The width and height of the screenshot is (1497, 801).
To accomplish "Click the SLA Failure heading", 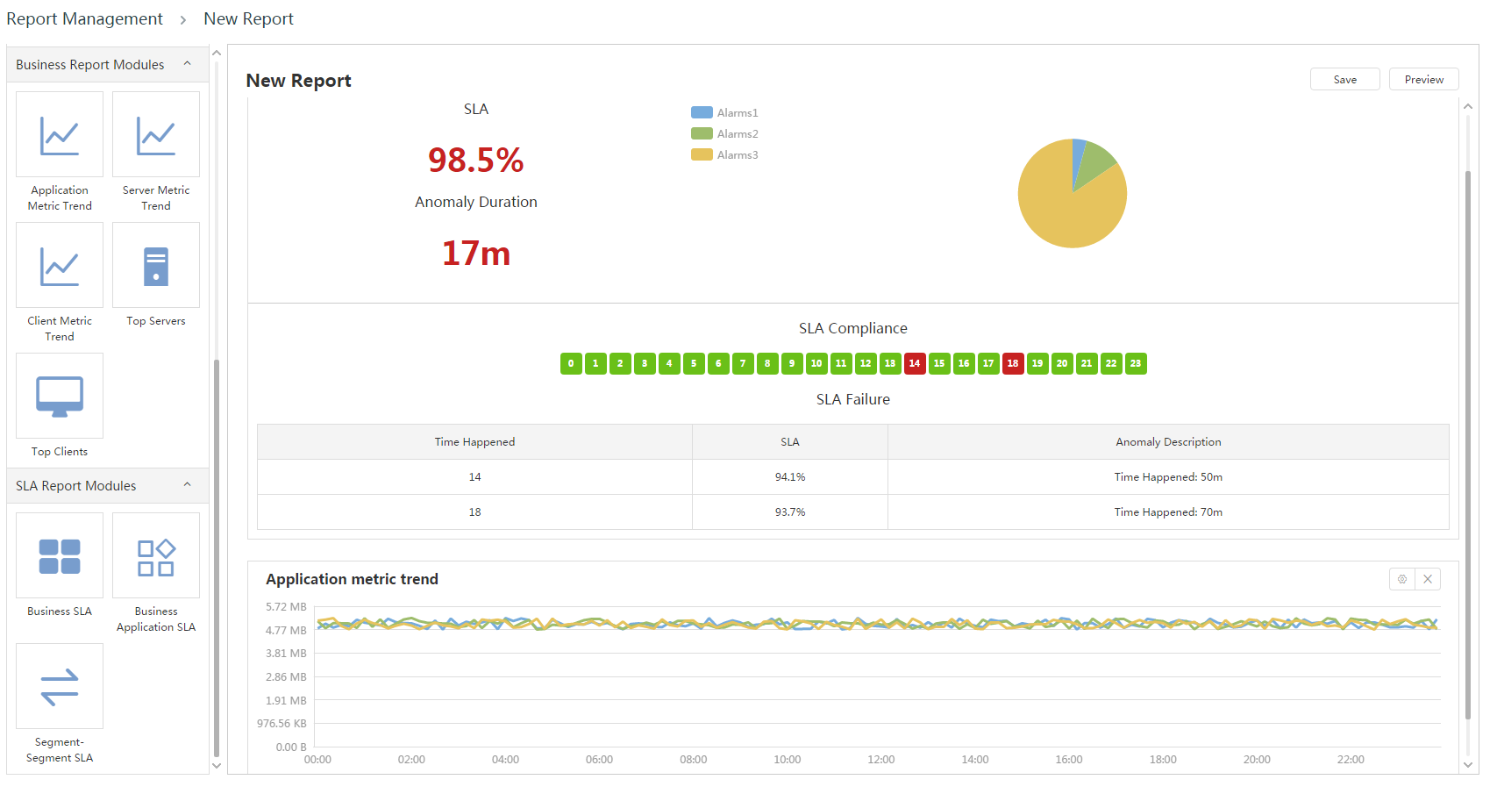I will (852, 399).
